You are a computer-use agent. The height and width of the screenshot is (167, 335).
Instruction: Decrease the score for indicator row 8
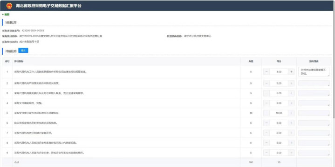click(267, 143)
